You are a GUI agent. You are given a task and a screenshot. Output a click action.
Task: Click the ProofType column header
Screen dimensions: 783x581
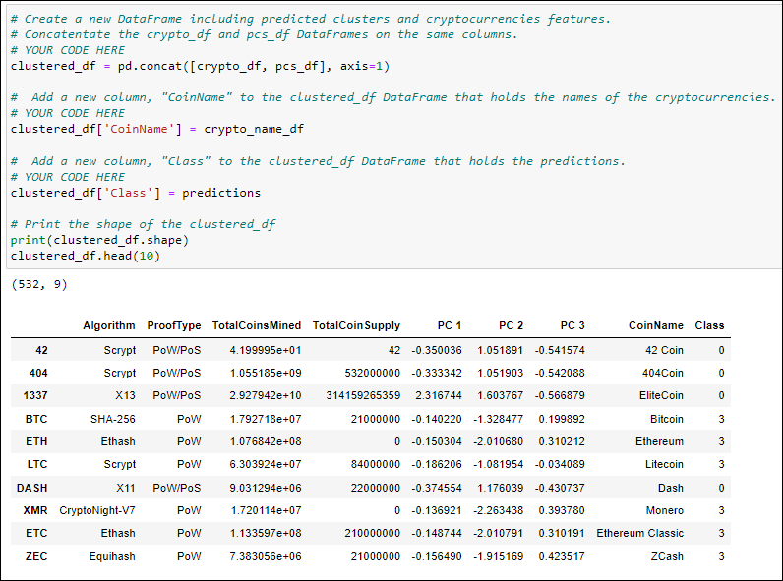[174, 325]
